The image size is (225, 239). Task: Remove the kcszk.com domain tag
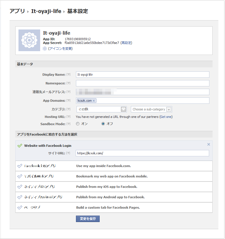pos(94,101)
